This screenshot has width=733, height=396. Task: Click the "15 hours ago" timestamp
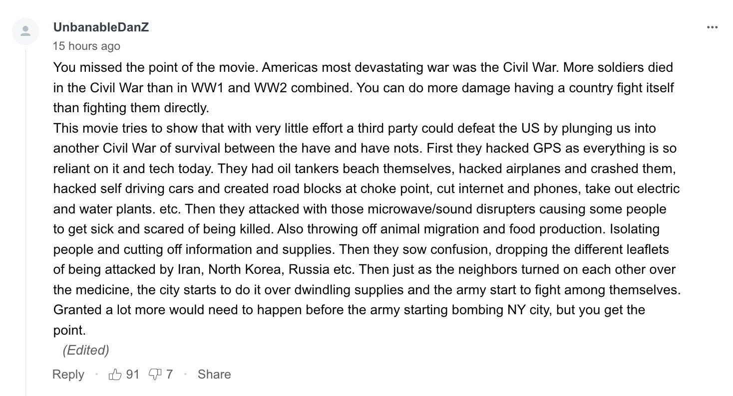(x=86, y=46)
